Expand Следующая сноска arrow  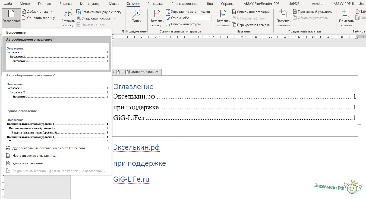click(x=114, y=18)
